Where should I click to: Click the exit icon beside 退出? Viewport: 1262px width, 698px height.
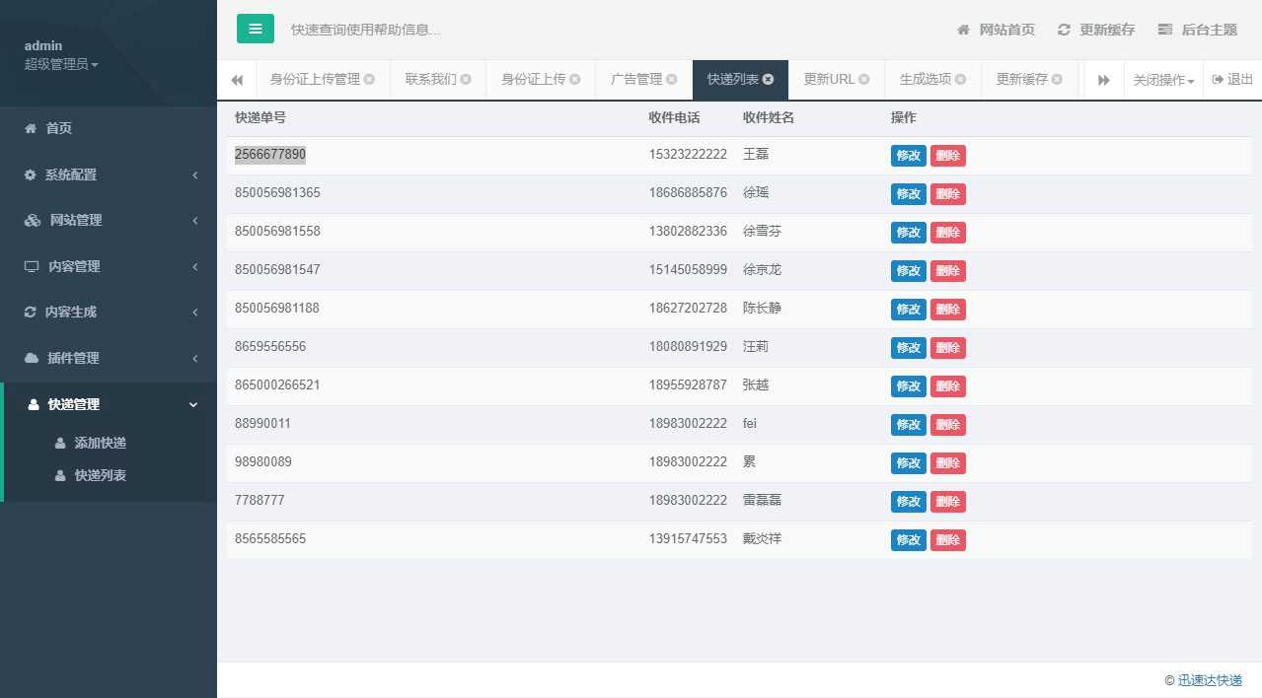[x=1218, y=79]
